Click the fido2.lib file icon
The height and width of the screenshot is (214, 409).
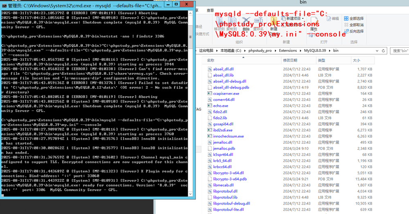(x=210, y=118)
